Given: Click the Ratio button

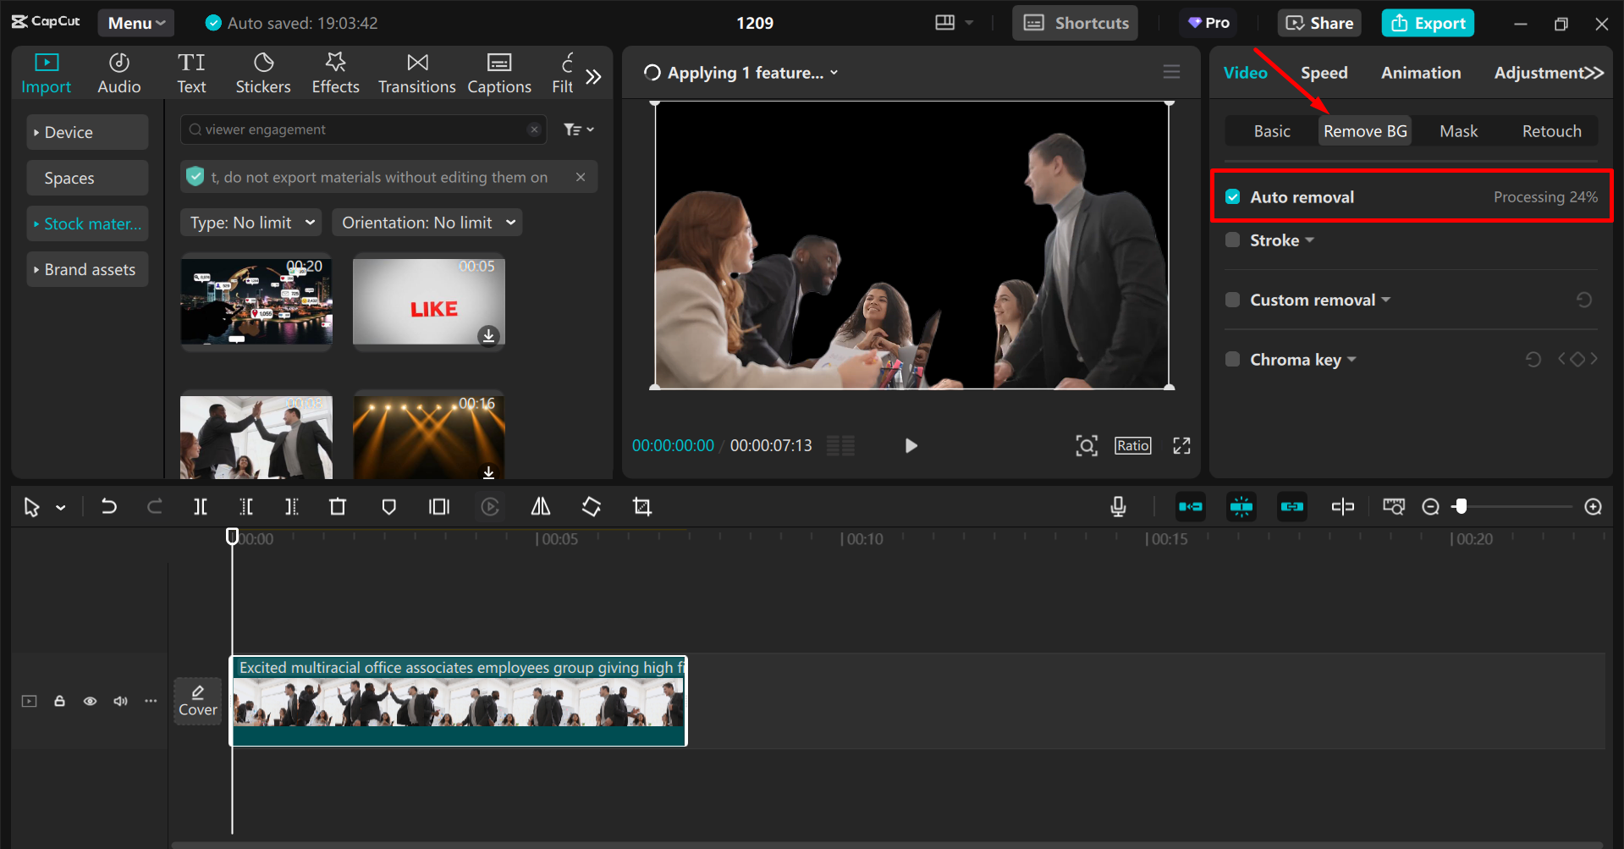Looking at the screenshot, I should [1132, 445].
